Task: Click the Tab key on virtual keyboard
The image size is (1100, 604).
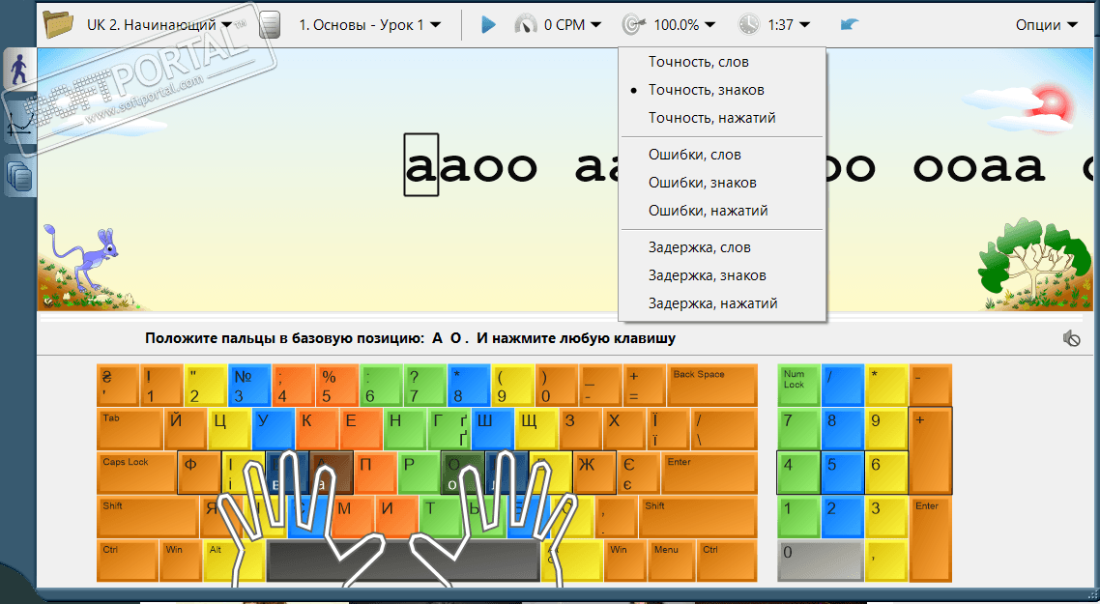Action: (130, 429)
